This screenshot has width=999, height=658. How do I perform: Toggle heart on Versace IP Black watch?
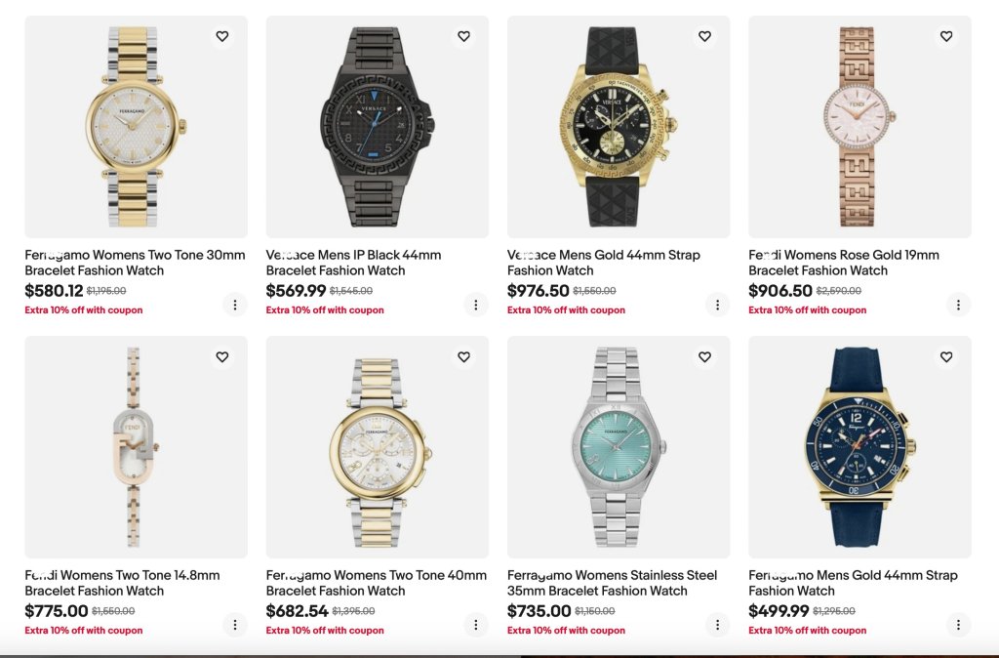click(x=463, y=37)
